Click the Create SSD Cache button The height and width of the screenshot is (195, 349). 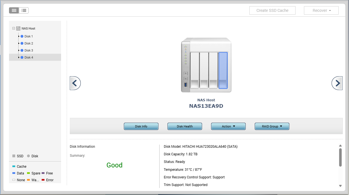(272, 10)
